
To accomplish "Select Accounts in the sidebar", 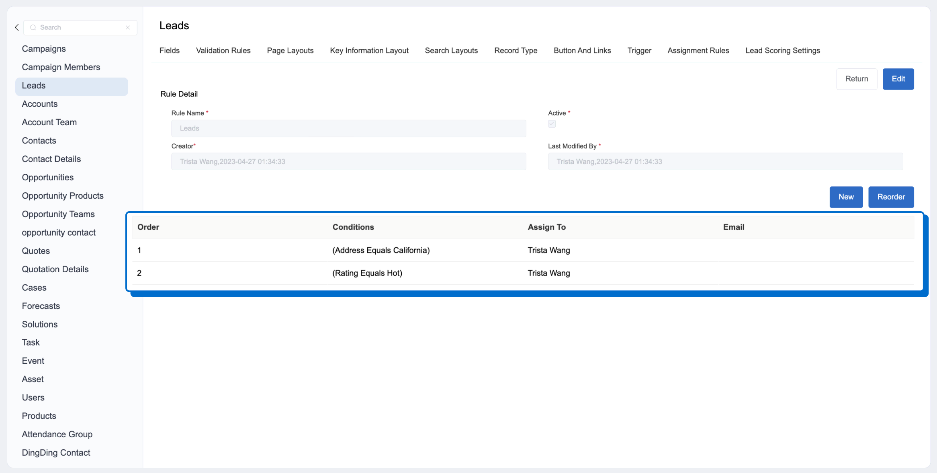I will point(40,104).
